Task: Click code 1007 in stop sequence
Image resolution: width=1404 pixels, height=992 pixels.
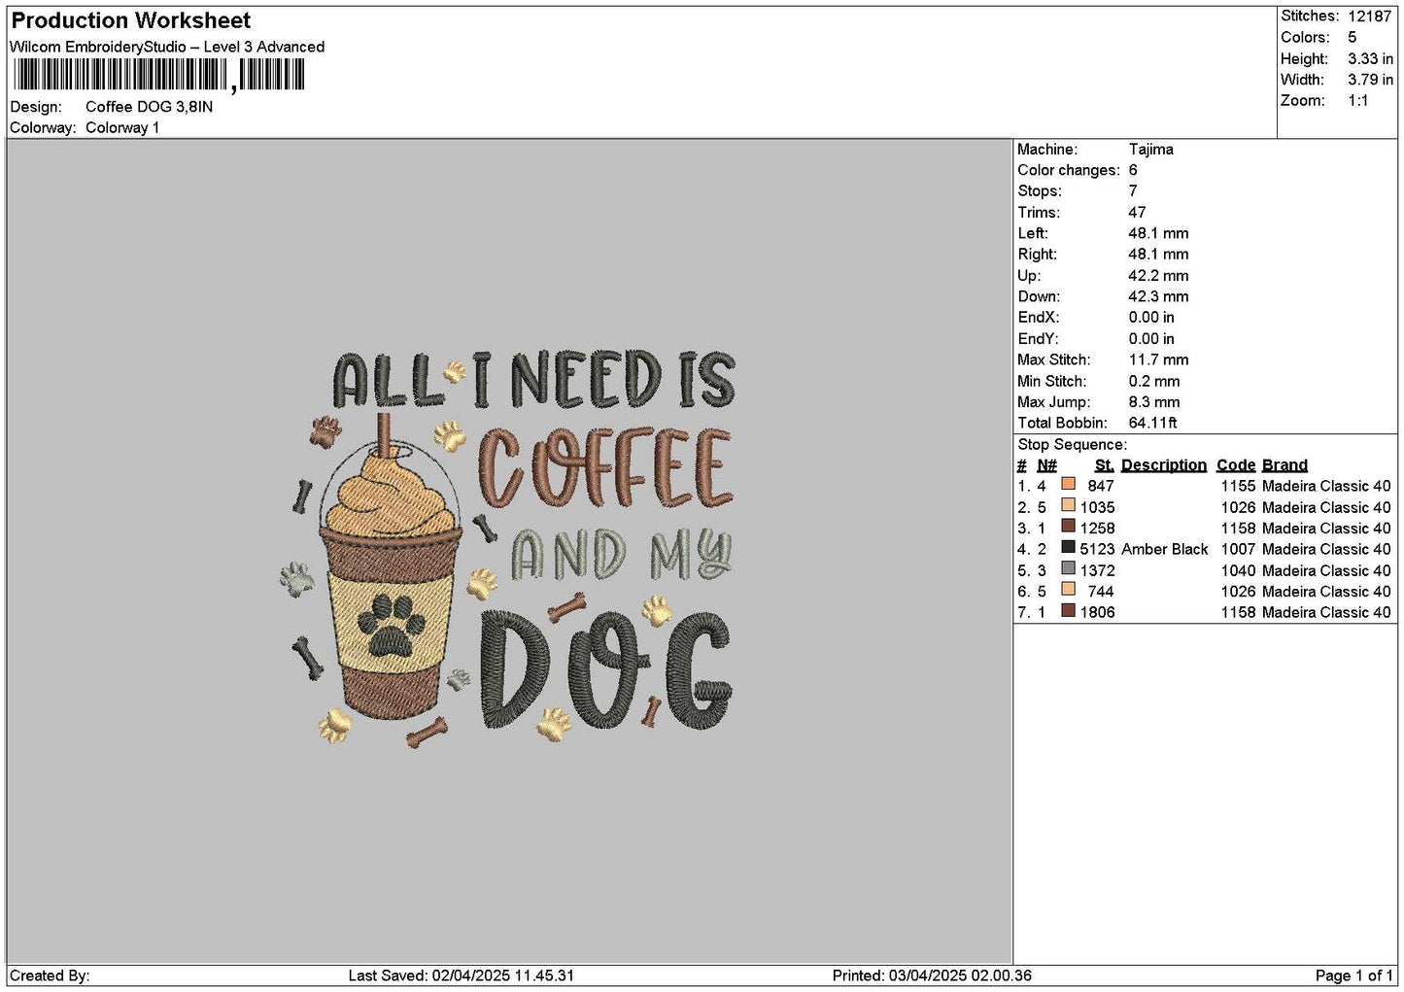Action: click(x=1238, y=549)
